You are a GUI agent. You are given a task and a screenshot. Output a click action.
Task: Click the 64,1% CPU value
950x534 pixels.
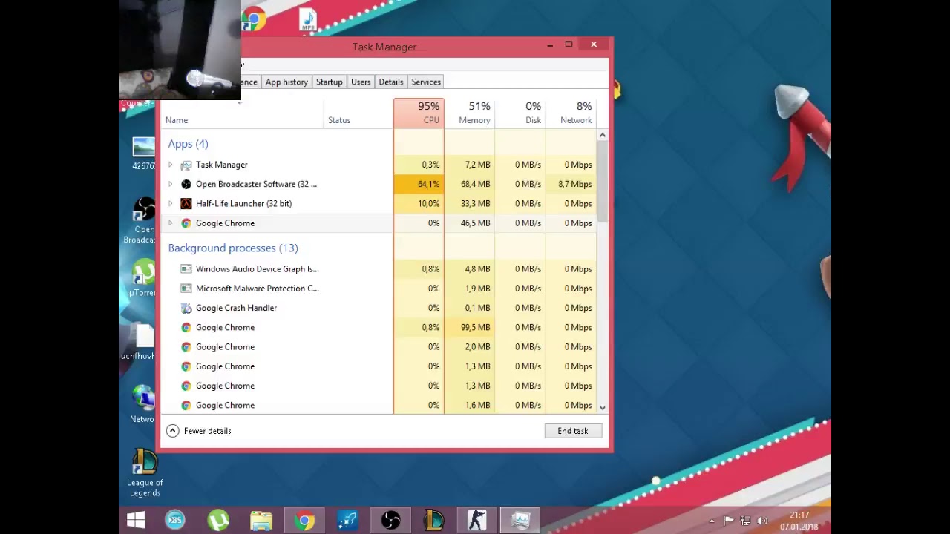pyautogui.click(x=428, y=184)
